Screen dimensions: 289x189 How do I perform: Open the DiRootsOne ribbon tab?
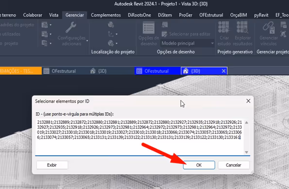[139, 15]
